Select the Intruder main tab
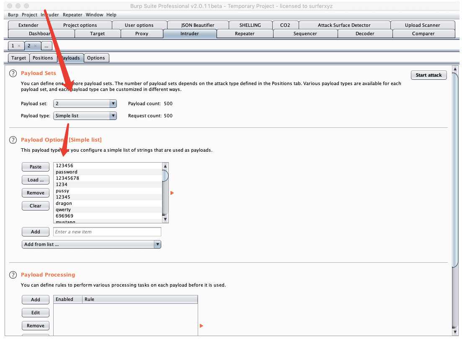Viewport: 462px width, 339px height. tap(190, 34)
